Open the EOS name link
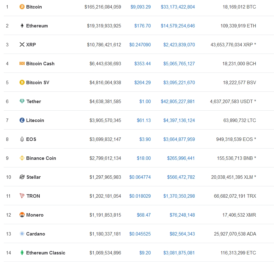 pyautogui.click(x=31, y=139)
